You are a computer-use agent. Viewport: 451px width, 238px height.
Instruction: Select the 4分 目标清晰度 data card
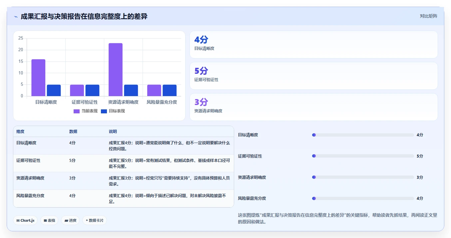point(313,45)
